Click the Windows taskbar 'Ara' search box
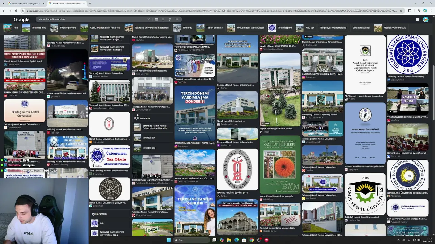Image resolution: width=435 pixels, height=244 pixels. coord(192,240)
